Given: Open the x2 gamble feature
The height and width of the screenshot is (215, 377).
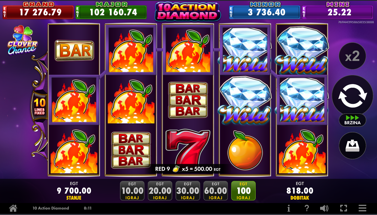Looking at the screenshot, I should (352, 56).
